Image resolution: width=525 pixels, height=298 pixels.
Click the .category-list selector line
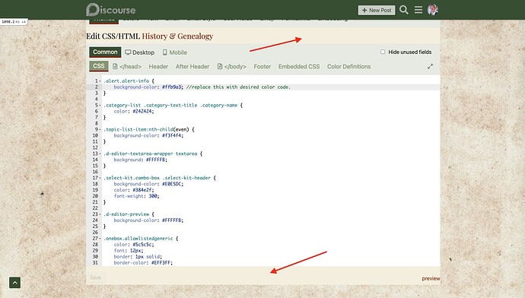coord(170,106)
